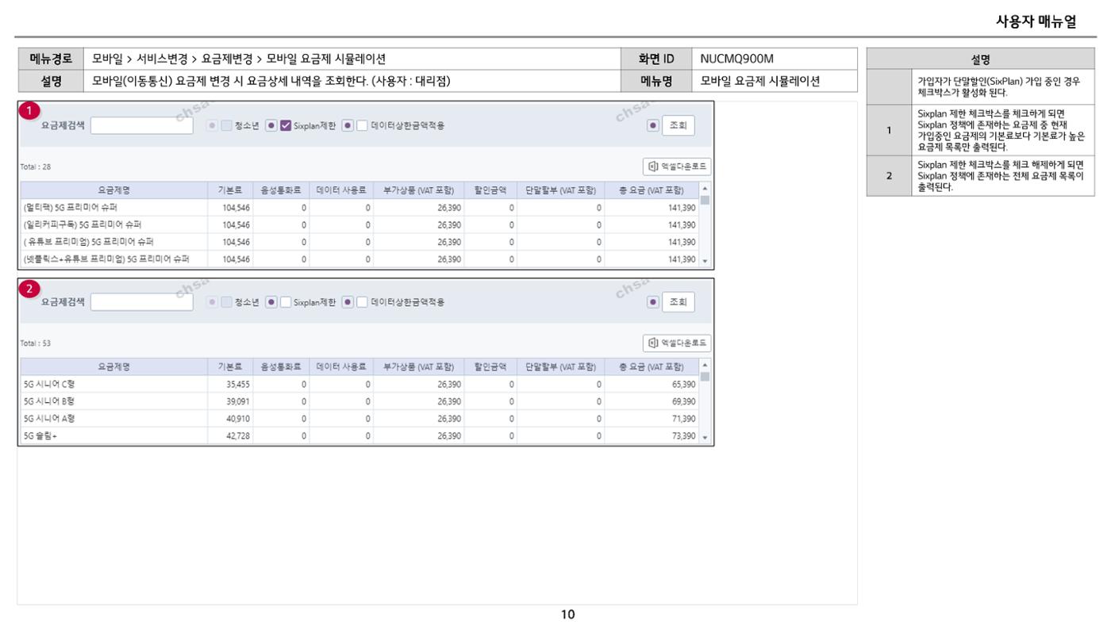The height and width of the screenshot is (625, 1111).
Task: Click 조회 button in panel 2
Action: click(x=679, y=302)
